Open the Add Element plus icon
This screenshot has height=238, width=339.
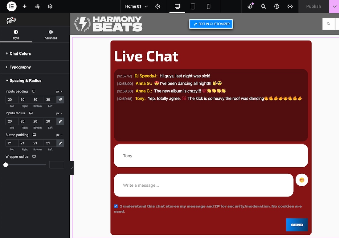(25, 6)
